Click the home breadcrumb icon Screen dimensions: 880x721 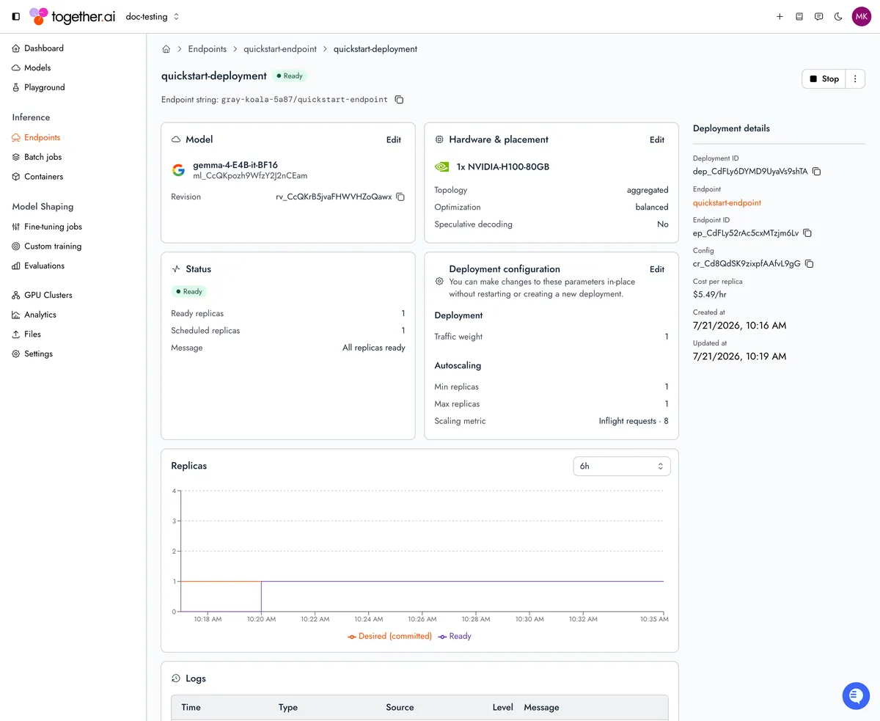coord(166,49)
